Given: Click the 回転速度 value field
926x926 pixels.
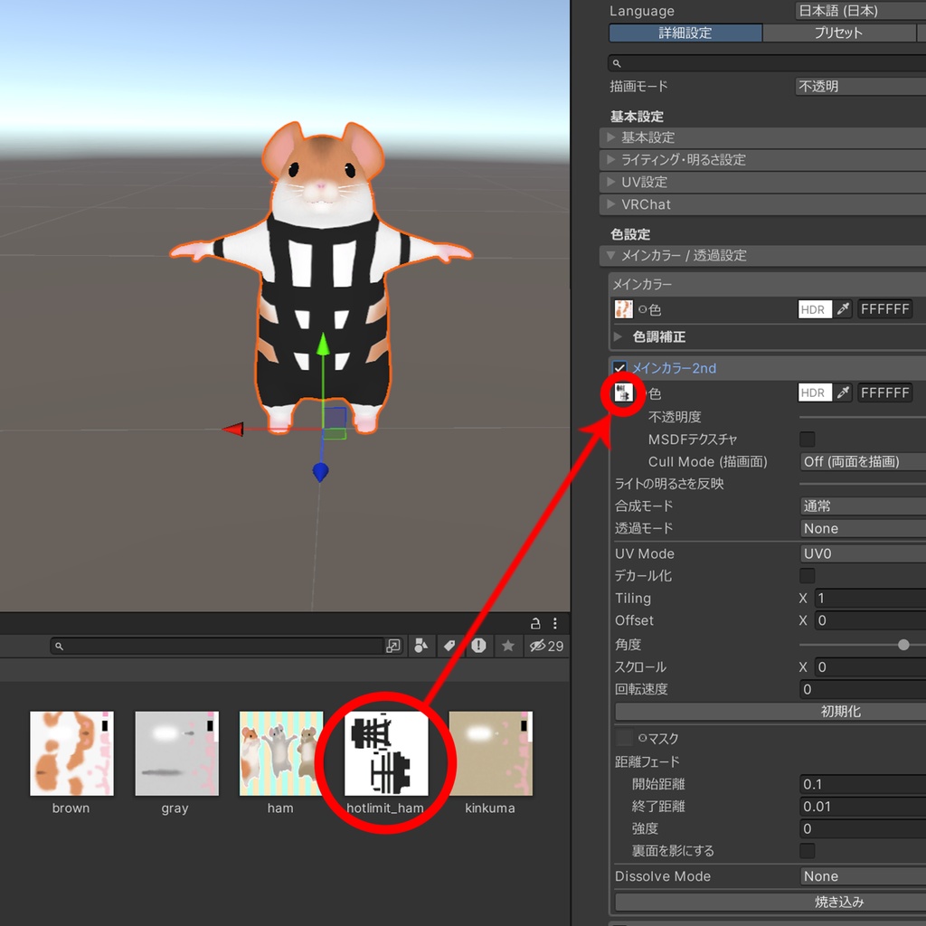Looking at the screenshot, I should (x=863, y=689).
